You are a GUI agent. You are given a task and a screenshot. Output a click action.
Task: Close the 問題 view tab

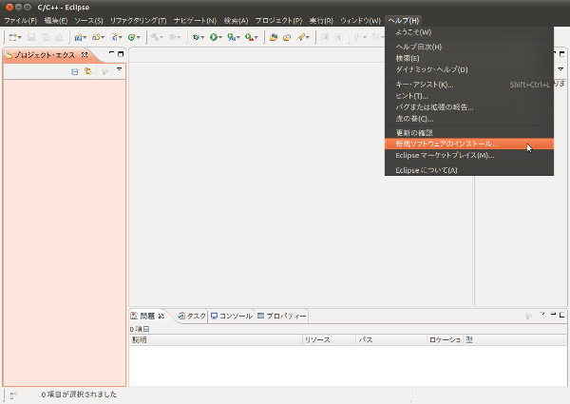click(161, 316)
